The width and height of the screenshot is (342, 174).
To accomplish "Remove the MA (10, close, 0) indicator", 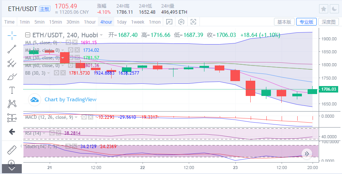I will tap(77, 50).
